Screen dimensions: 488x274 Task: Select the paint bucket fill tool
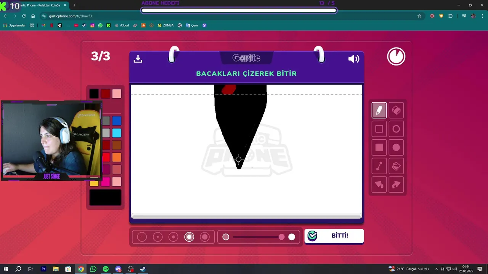[396, 166]
